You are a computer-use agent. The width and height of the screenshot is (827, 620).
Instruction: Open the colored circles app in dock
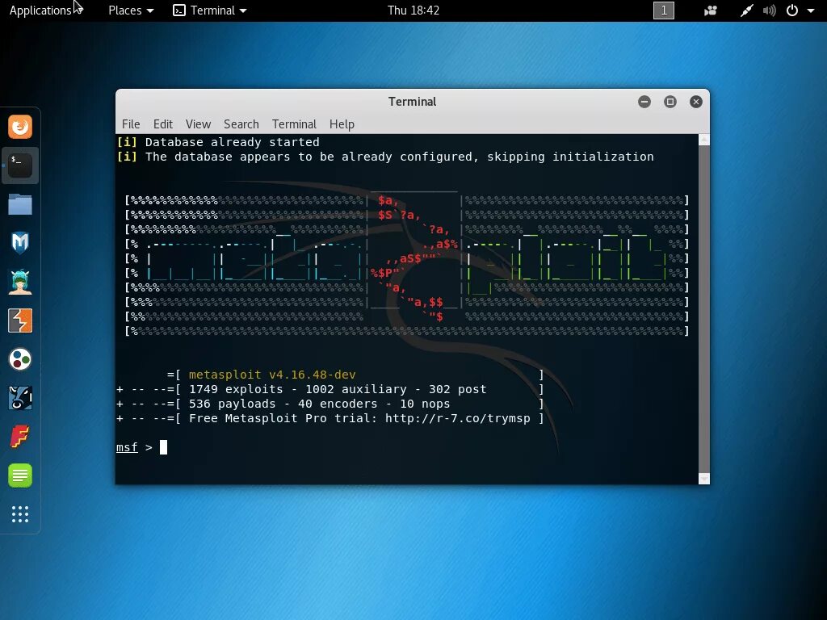click(x=20, y=359)
